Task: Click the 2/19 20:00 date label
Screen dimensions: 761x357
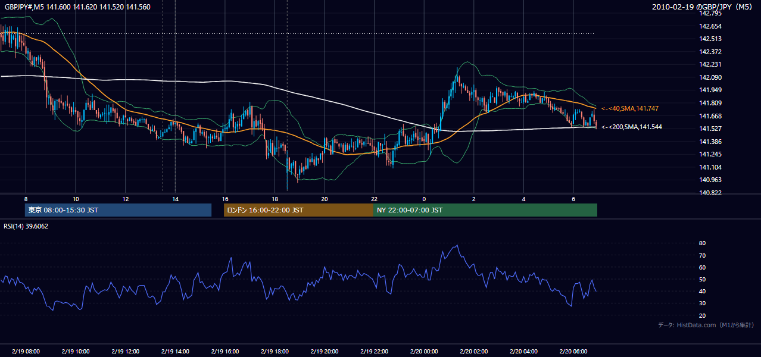Action: tap(324, 352)
